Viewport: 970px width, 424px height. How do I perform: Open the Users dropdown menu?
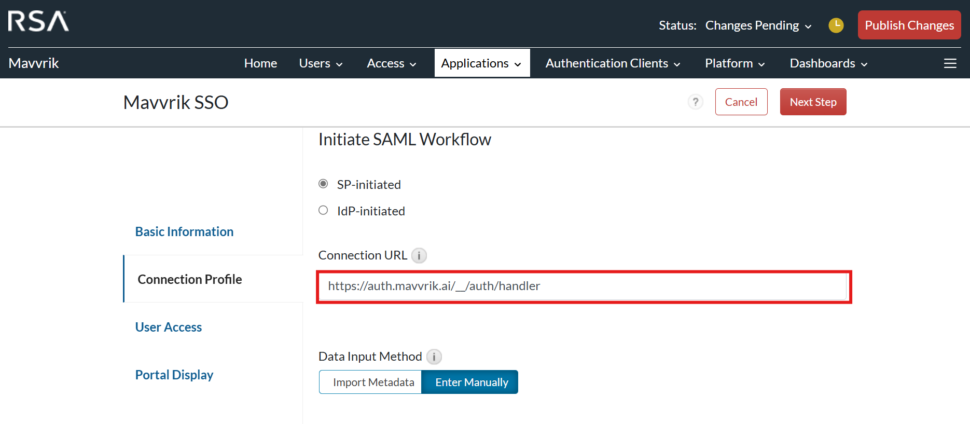click(x=321, y=63)
